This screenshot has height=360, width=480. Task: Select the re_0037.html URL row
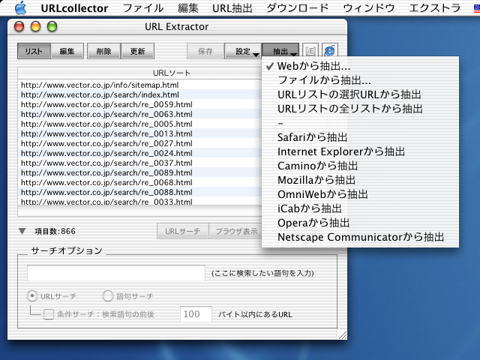(x=140, y=163)
